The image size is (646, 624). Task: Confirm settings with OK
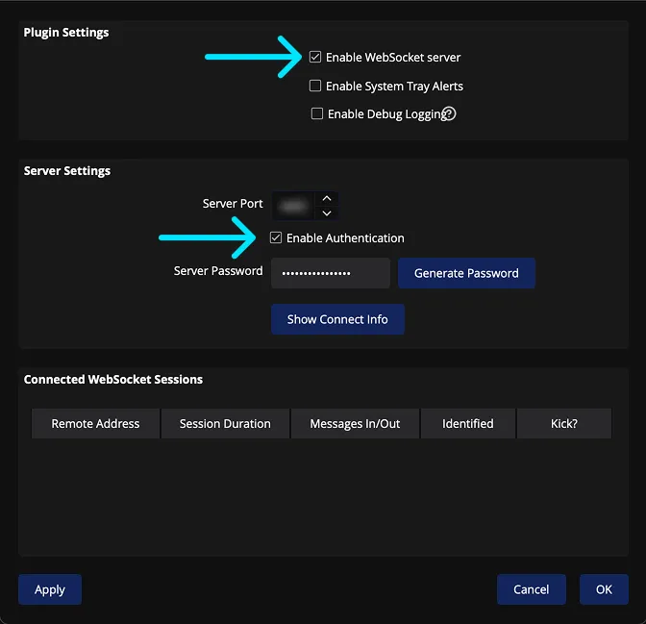[604, 589]
